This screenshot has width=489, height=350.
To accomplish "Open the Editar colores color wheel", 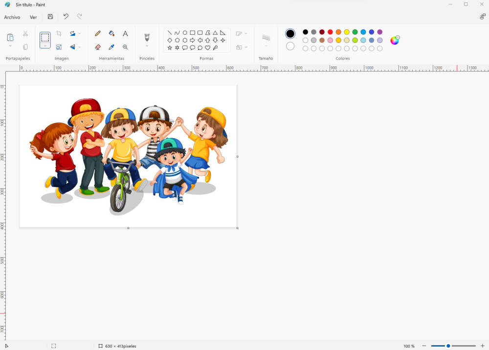I will tap(395, 40).
